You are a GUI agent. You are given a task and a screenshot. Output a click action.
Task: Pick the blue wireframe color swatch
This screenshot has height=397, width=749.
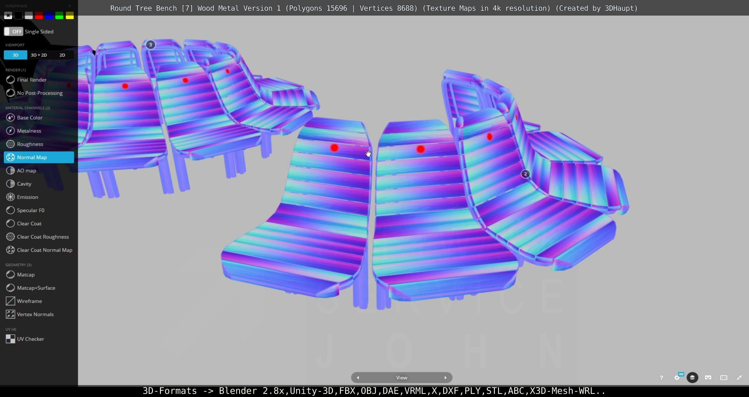tap(49, 16)
